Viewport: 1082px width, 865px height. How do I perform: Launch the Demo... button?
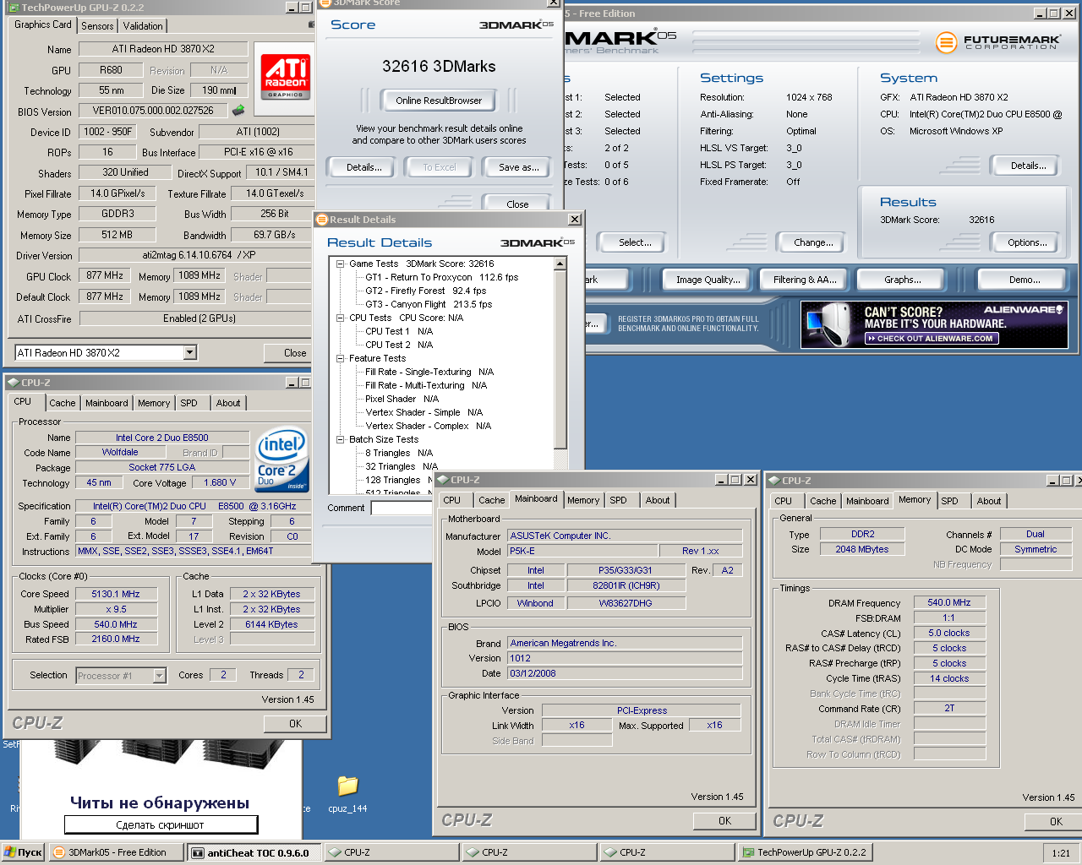coord(1025,280)
